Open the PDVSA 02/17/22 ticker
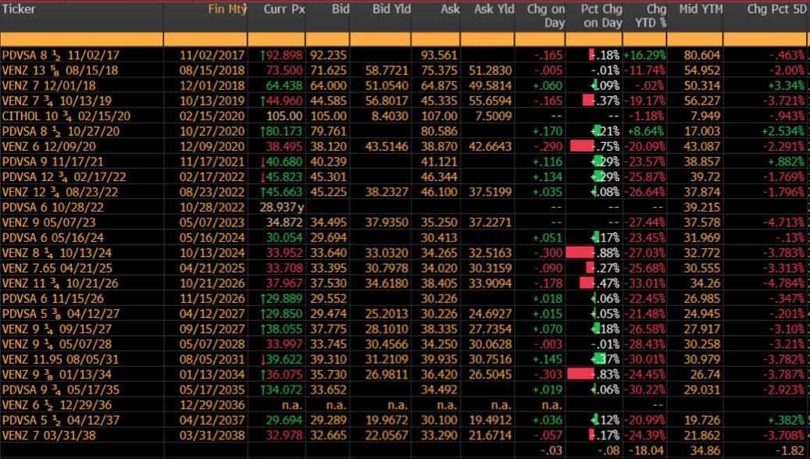The width and height of the screenshot is (810, 459). pyautogui.click(x=64, y=177)
